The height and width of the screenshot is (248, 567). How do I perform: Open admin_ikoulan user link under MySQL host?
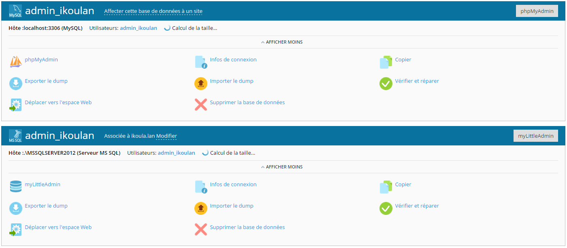click(139, 28)
